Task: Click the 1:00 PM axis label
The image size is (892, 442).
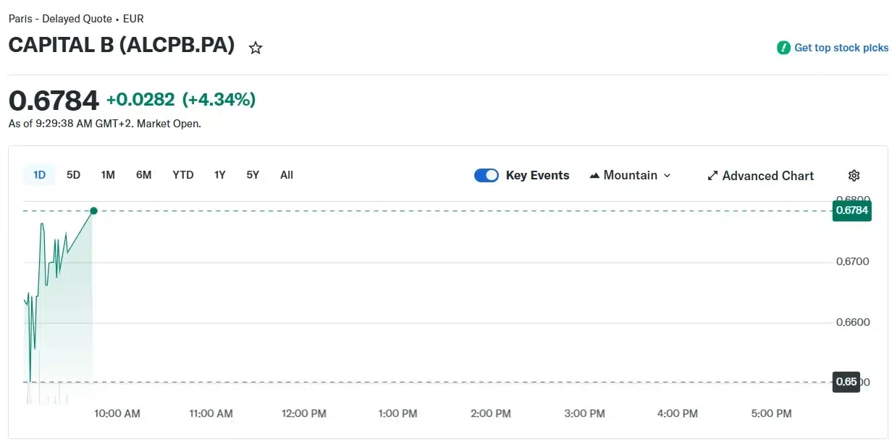Action: [x=397, y=414]
